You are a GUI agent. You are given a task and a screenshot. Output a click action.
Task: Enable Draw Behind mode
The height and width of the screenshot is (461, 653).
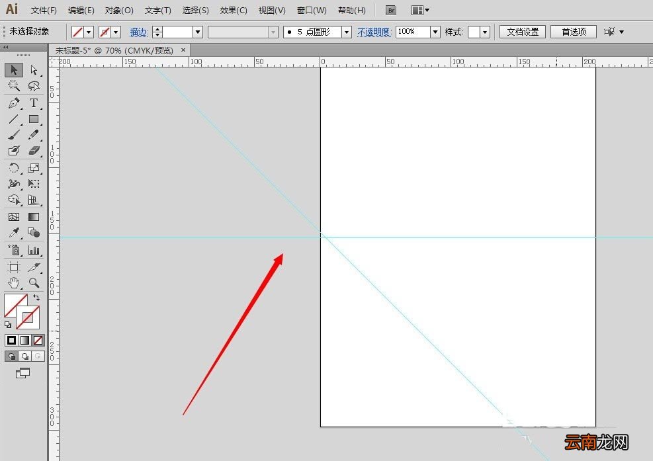click(25, 356)
